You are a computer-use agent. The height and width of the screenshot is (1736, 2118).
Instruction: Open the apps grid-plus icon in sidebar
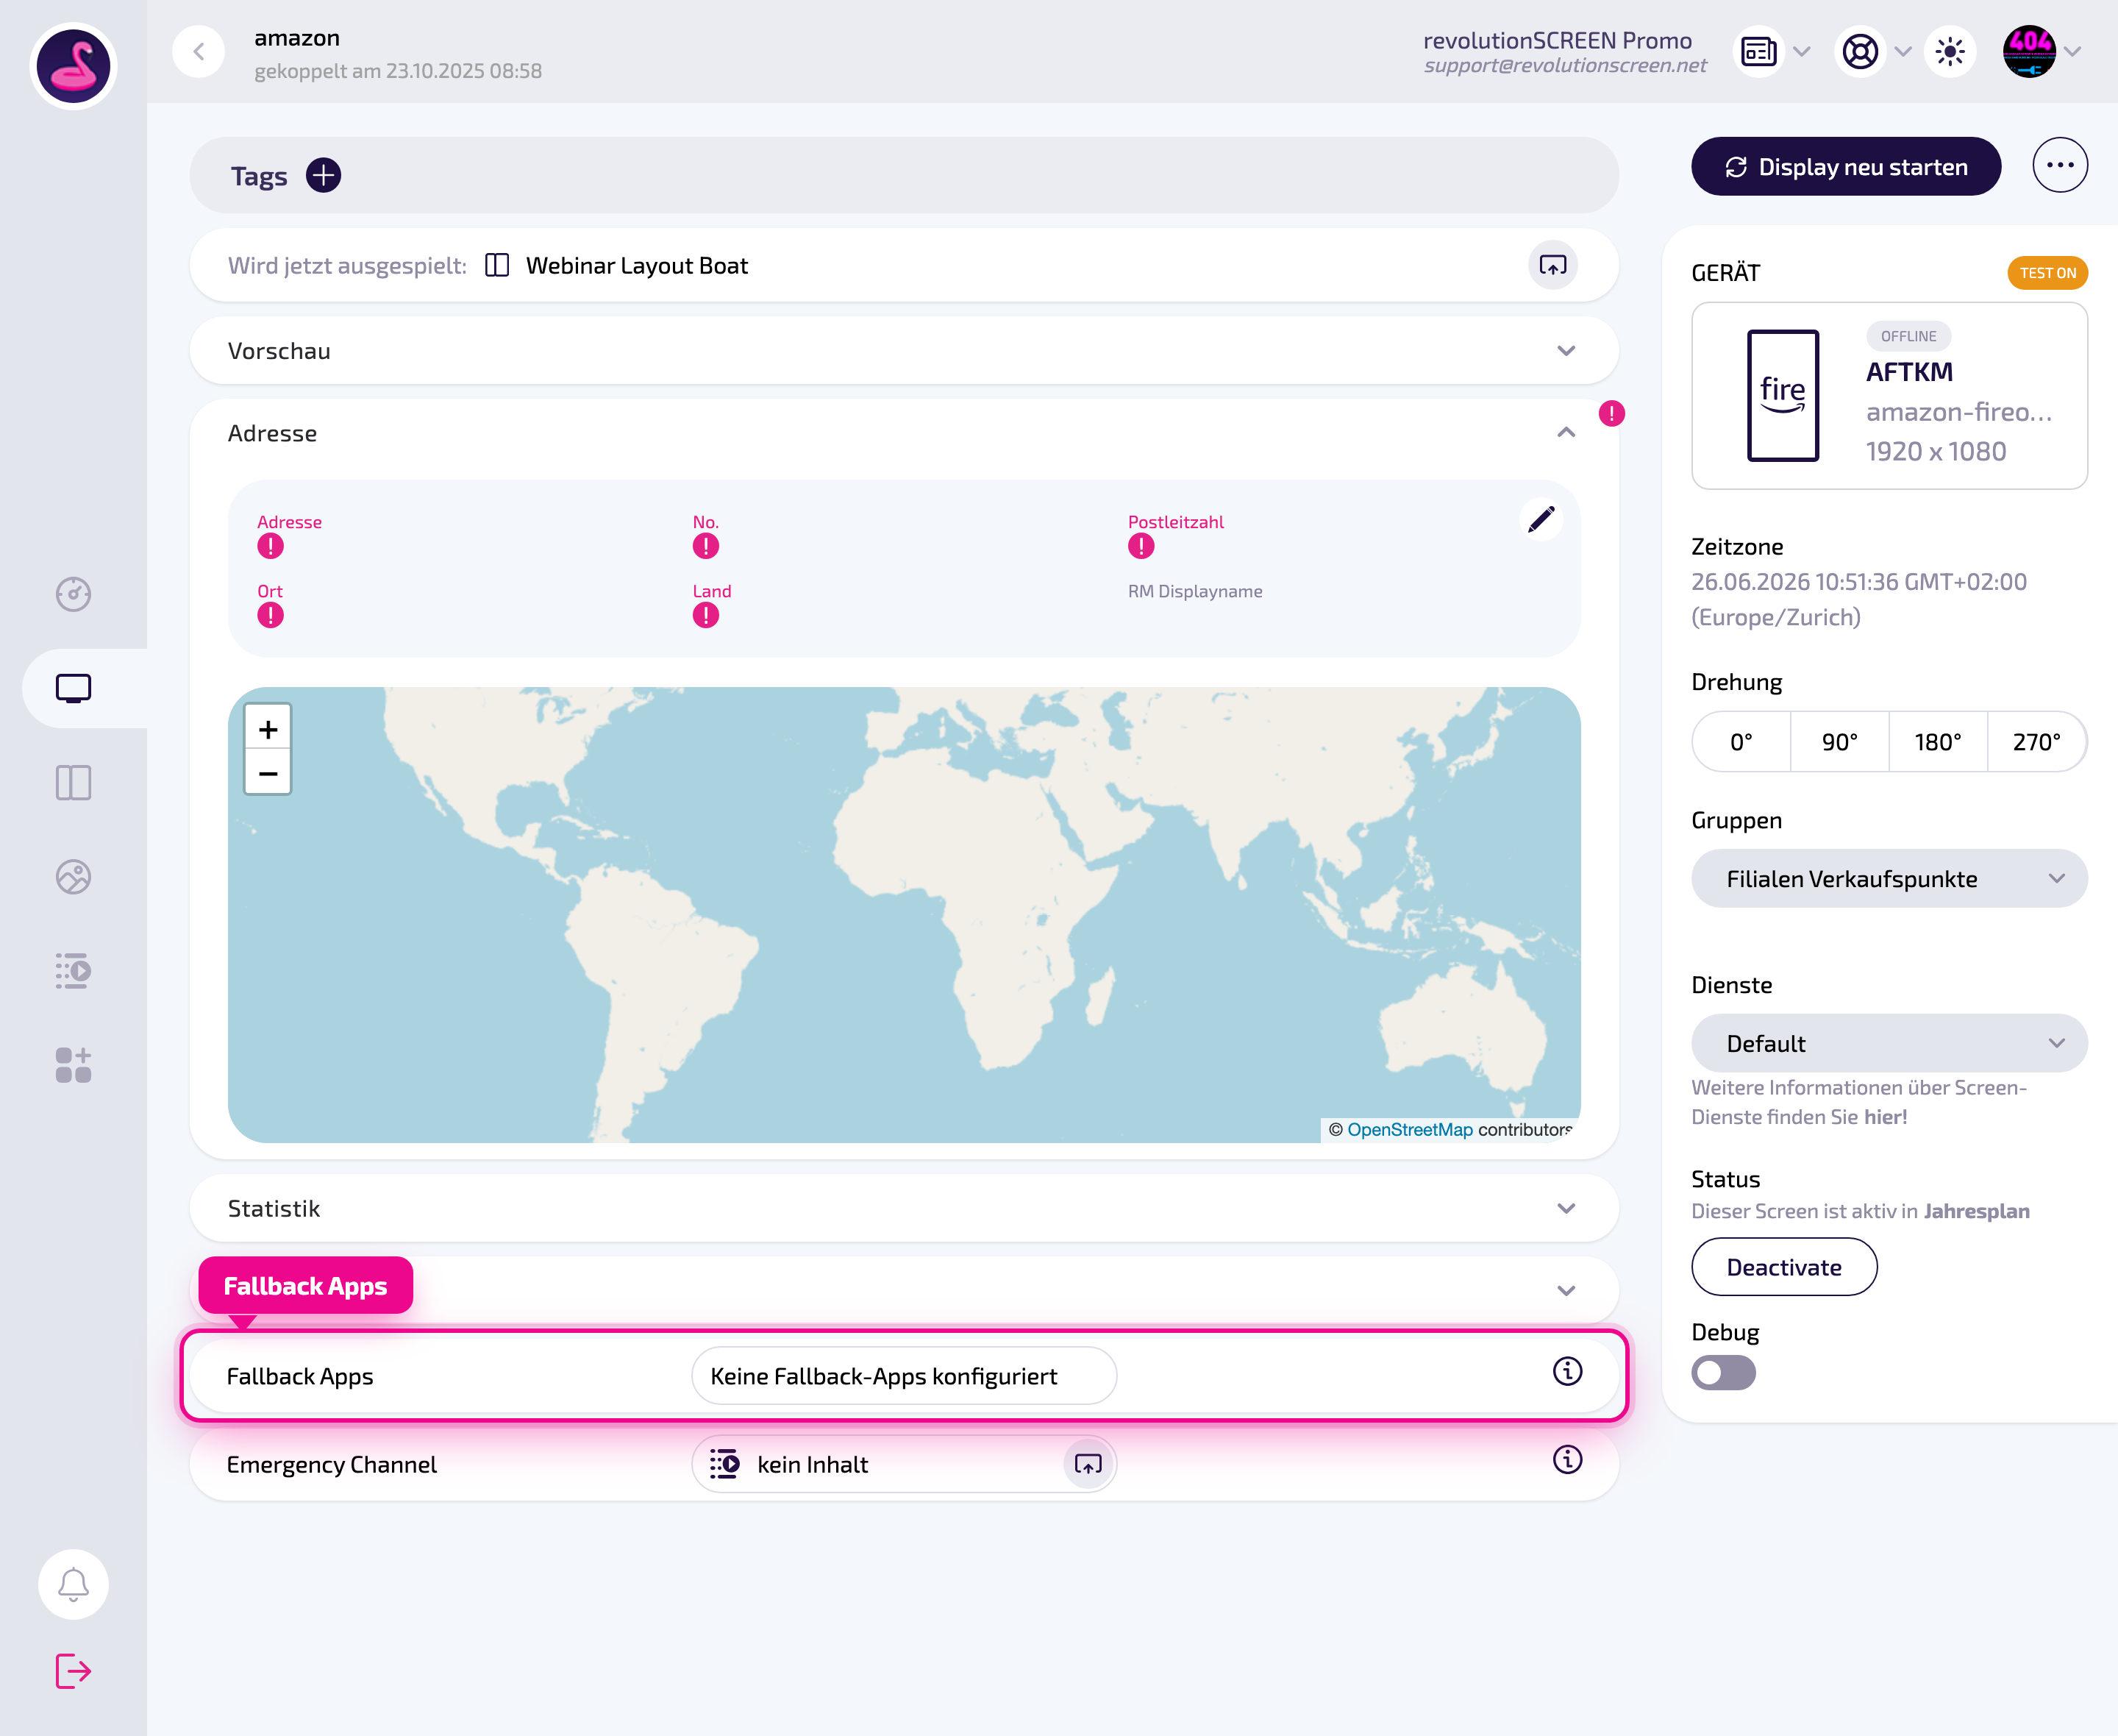click(73, 1065)
